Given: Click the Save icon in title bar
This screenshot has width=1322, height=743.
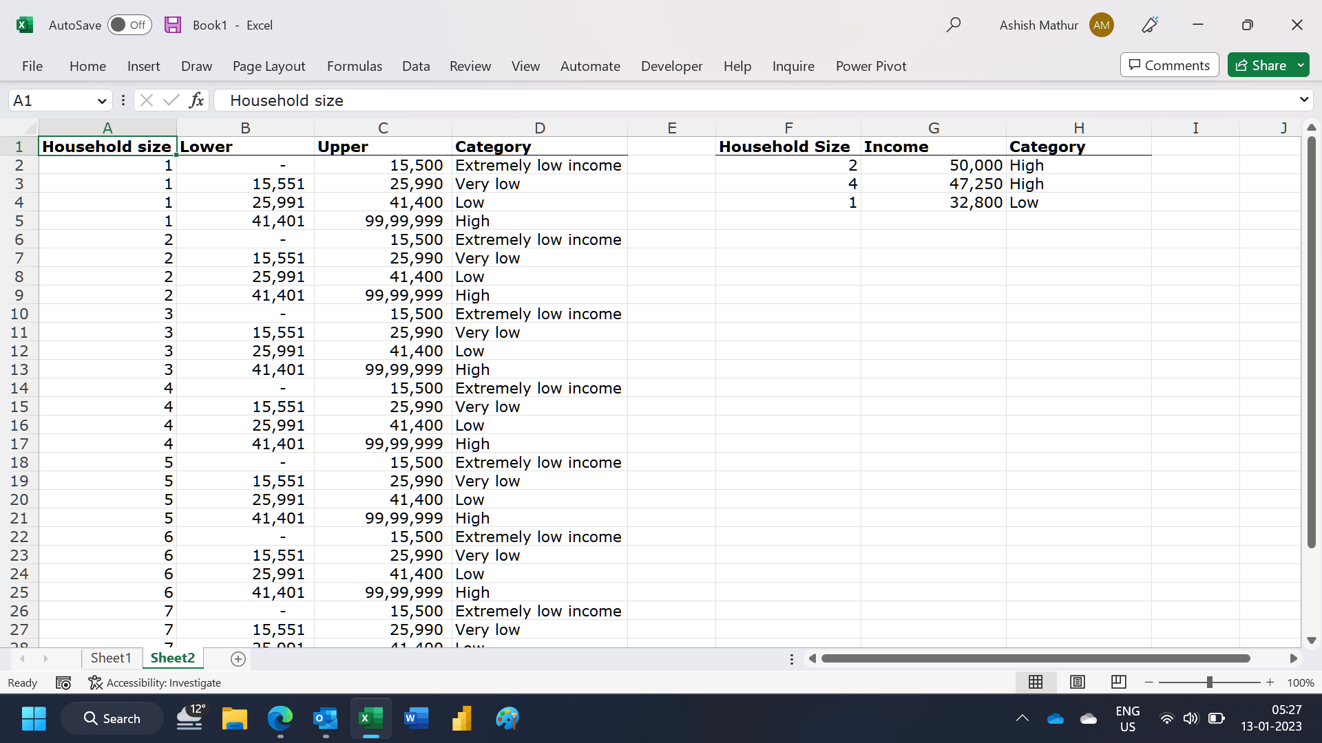Looking at the screenshot, I should point(173,25).
